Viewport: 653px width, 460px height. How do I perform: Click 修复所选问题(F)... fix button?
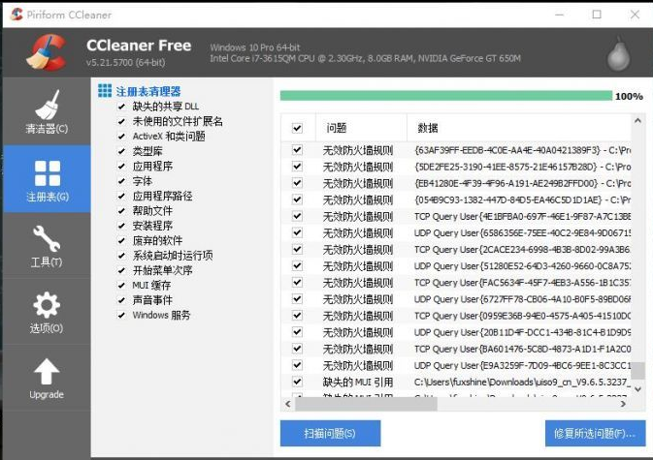pyautogui.click(x=595, y=434)
